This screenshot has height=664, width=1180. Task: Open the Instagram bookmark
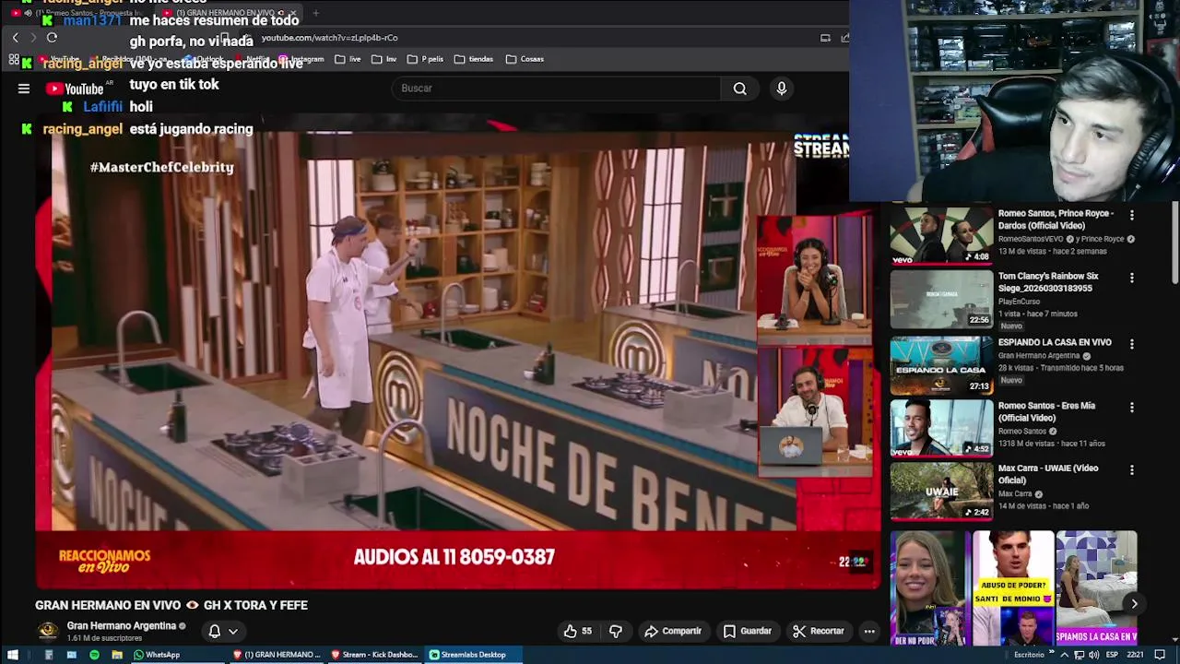coord(301,59)
